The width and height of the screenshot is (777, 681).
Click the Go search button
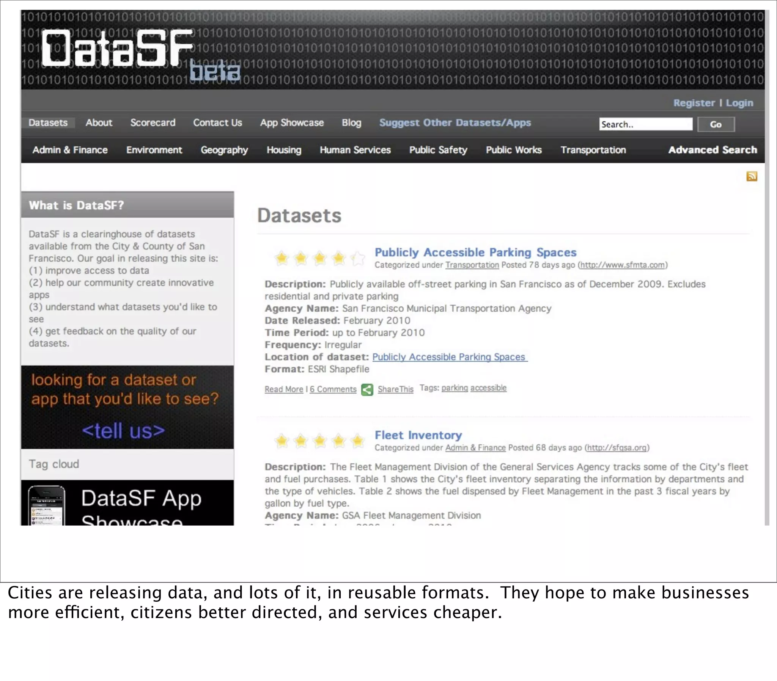tap(716, 125)
